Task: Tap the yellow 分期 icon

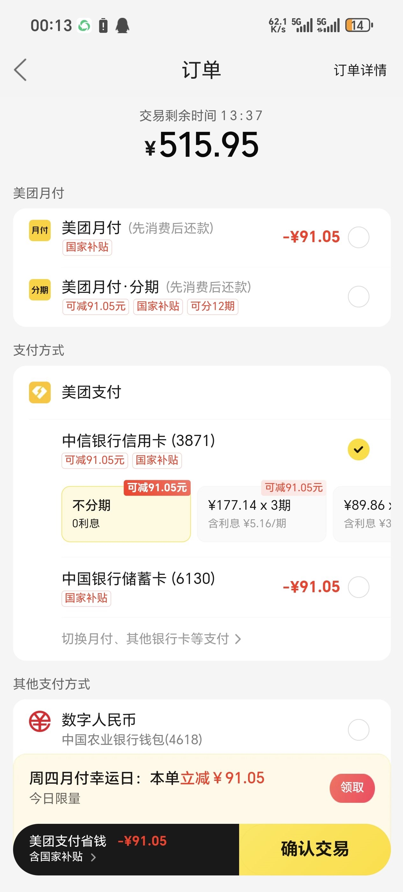Action: point(40,290)
